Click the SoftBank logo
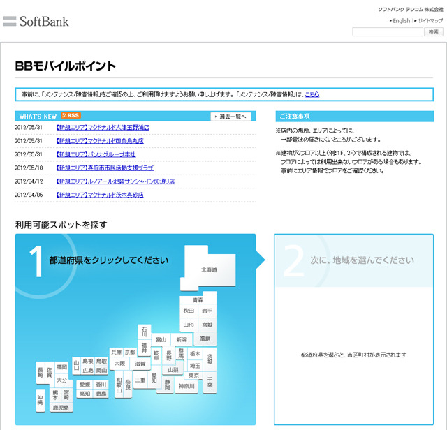The image size is (447, 430). [36, 22]
